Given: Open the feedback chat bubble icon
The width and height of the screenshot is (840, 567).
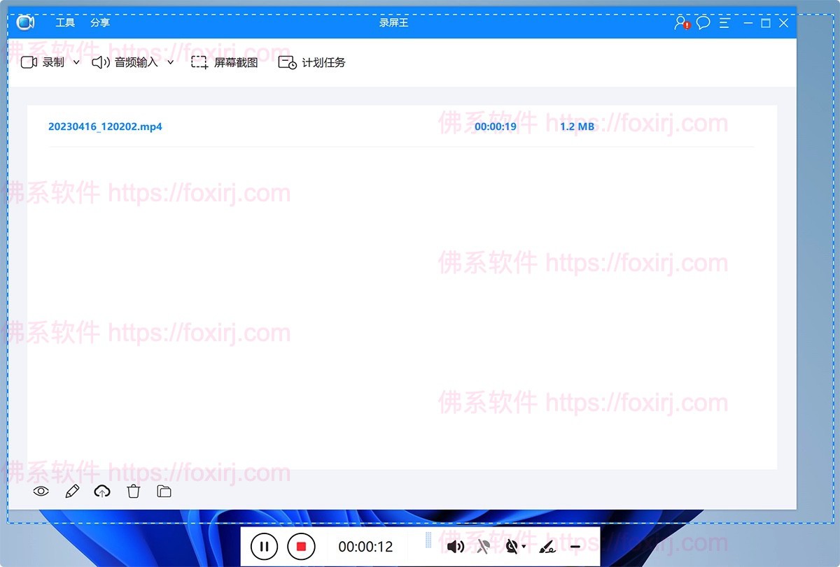Looking at the screenshot, I should [702, 23].
